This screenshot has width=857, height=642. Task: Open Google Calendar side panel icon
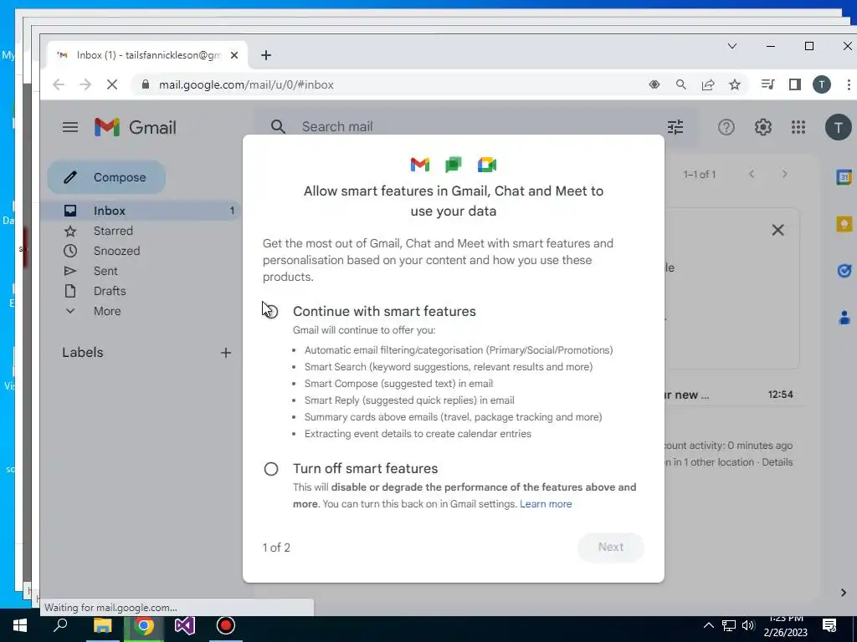(x=844, y=177)
